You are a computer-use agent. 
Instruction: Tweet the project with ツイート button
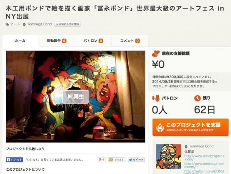pos(136,160)
